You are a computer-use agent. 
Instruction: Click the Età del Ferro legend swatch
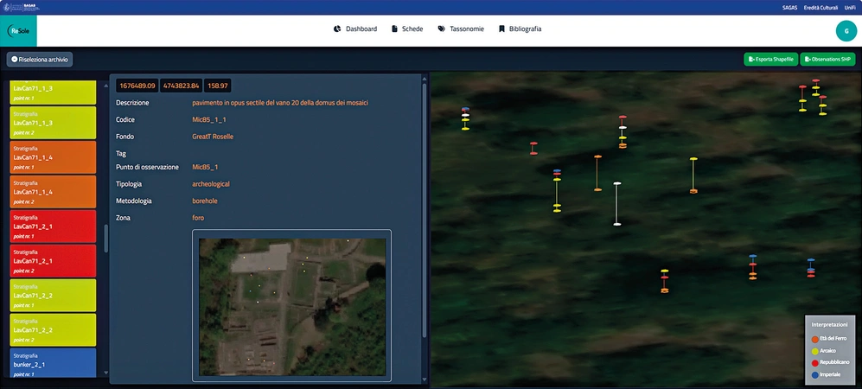point(815,338)
